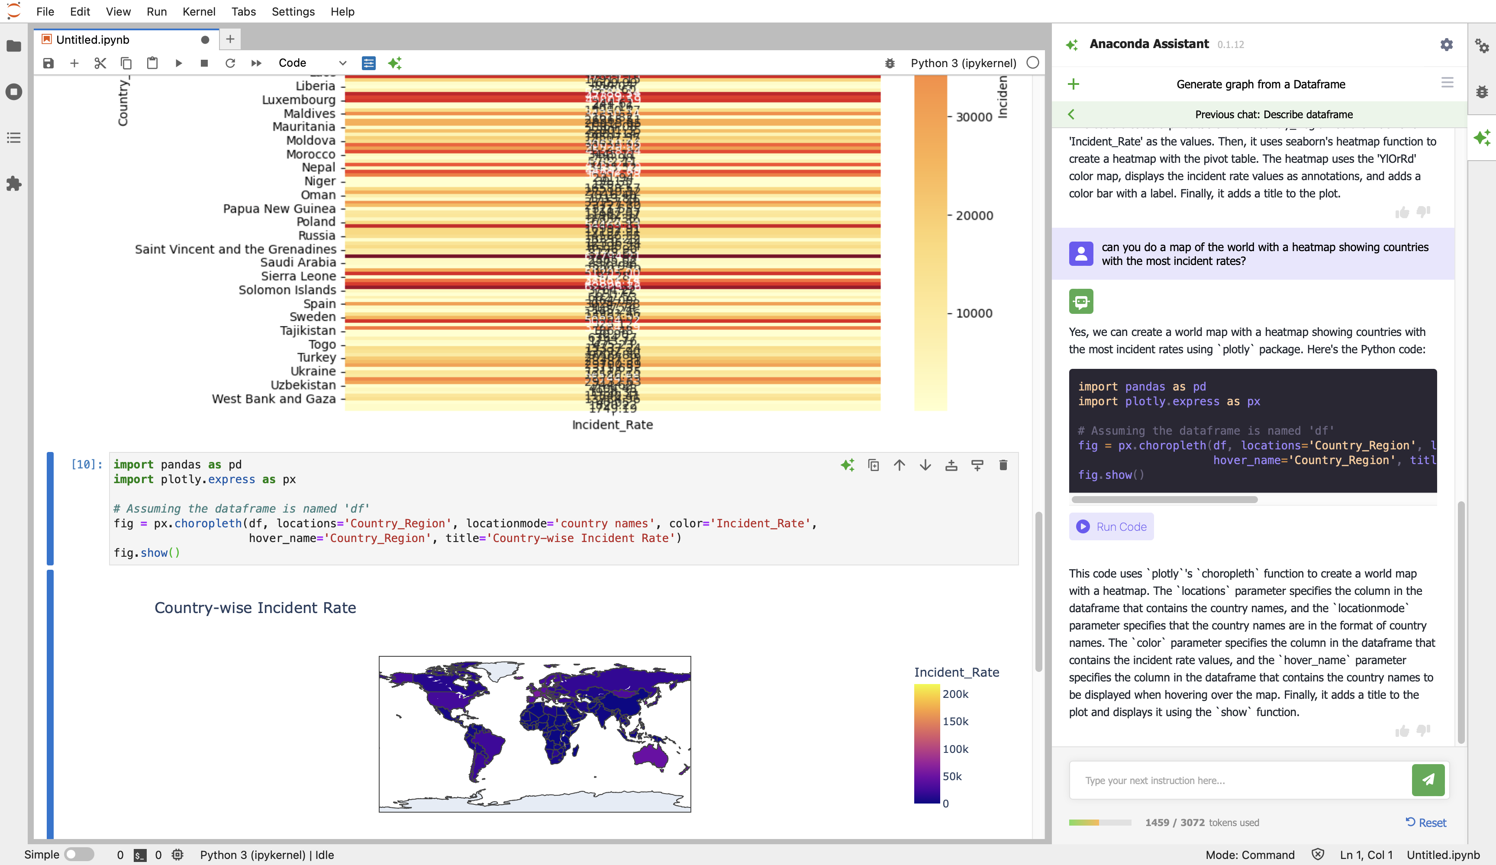Image resolution: width=1496 pixels, height=865 pixels.
Task: Click the Move Cell Down arrow icon
Action: click(x=925, y=465)
